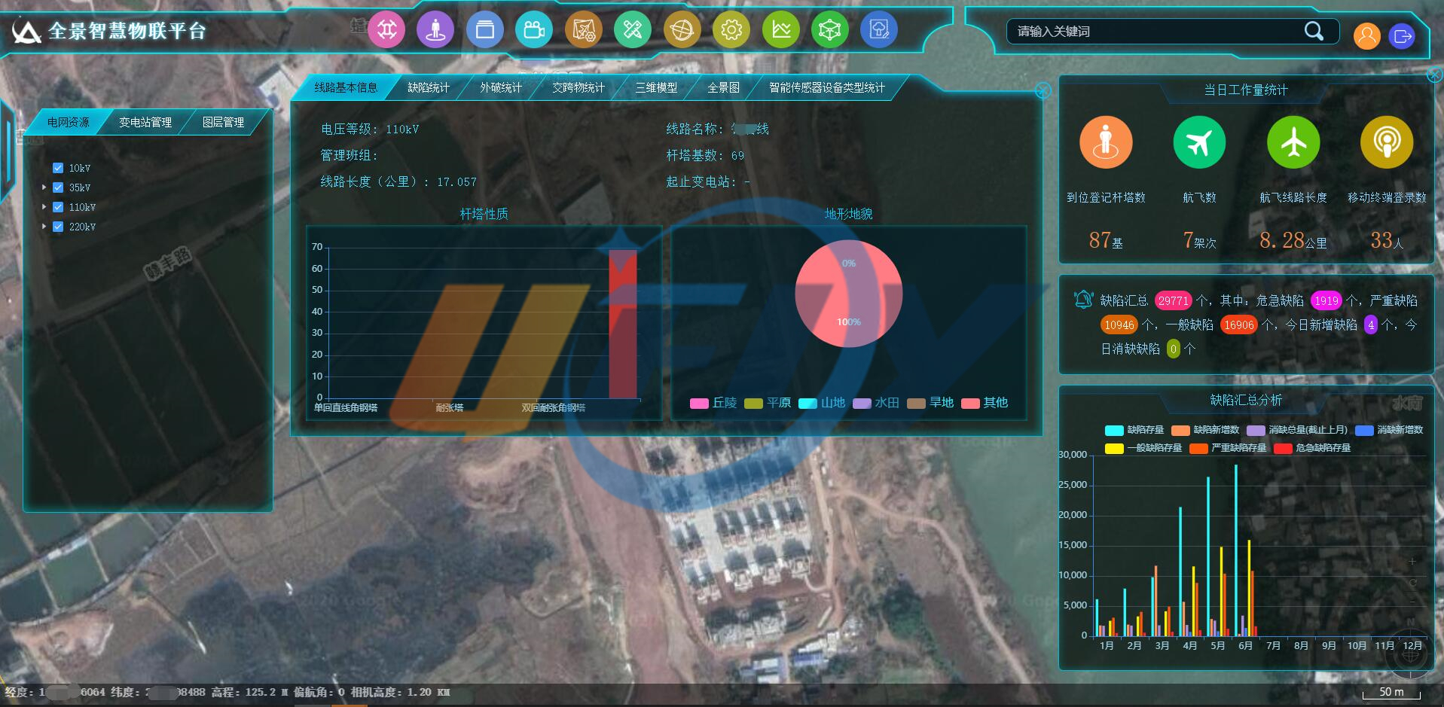Screen dimensions: 1444x707
Task: Toggle the 缺陷存量 legend item
Action: click(1134, 430)
